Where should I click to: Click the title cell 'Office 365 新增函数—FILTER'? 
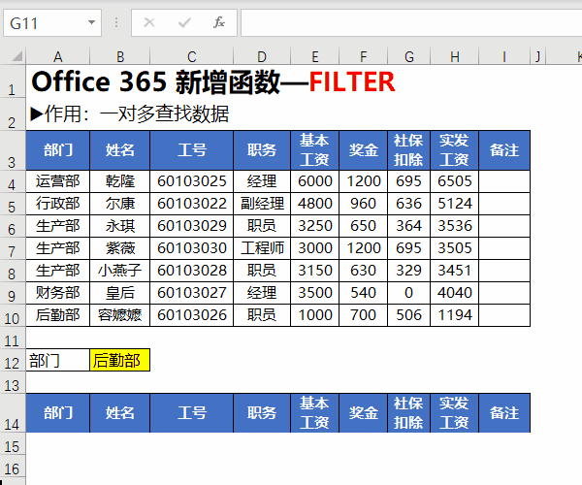213,81
